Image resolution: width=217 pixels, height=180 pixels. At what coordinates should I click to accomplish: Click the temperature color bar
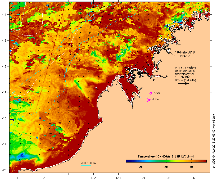tap(166, 161)
